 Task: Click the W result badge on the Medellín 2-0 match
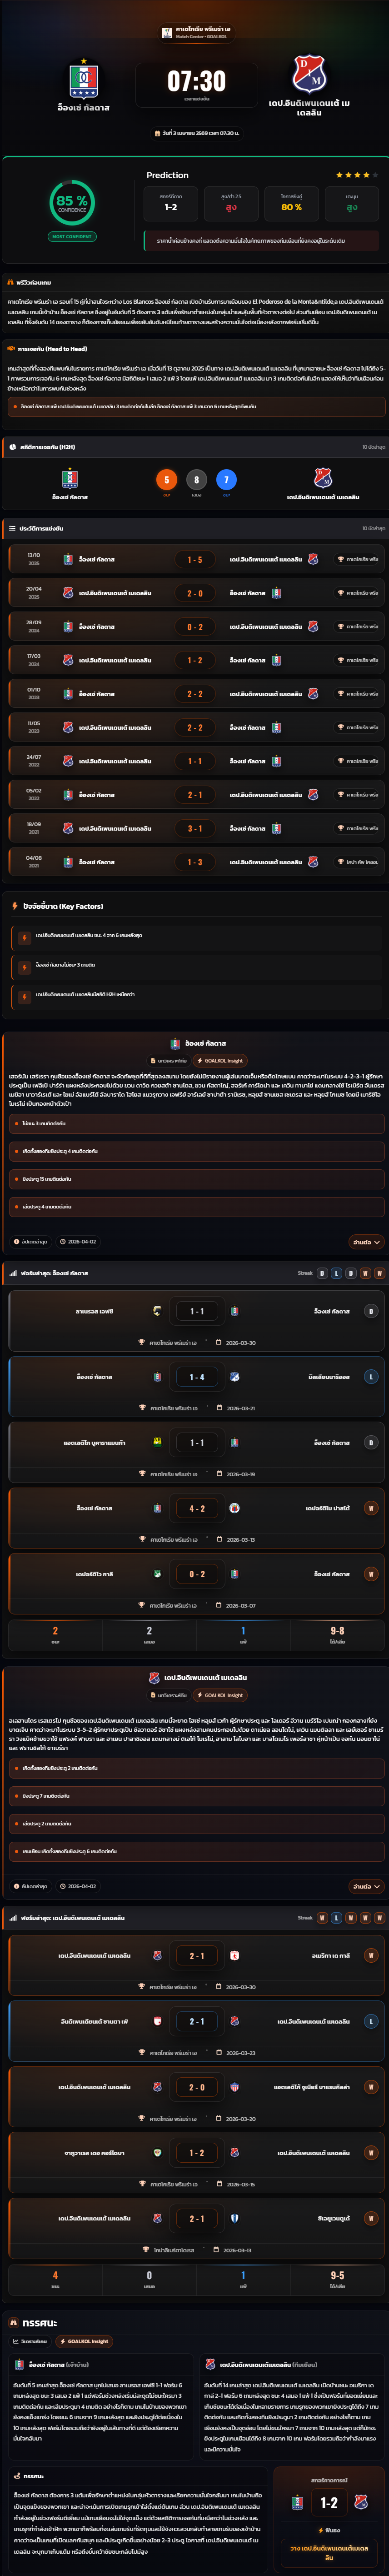[371, 2087]
